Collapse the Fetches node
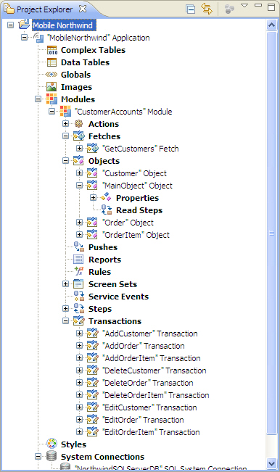This screenshot has height=472, width=280. 65,136
